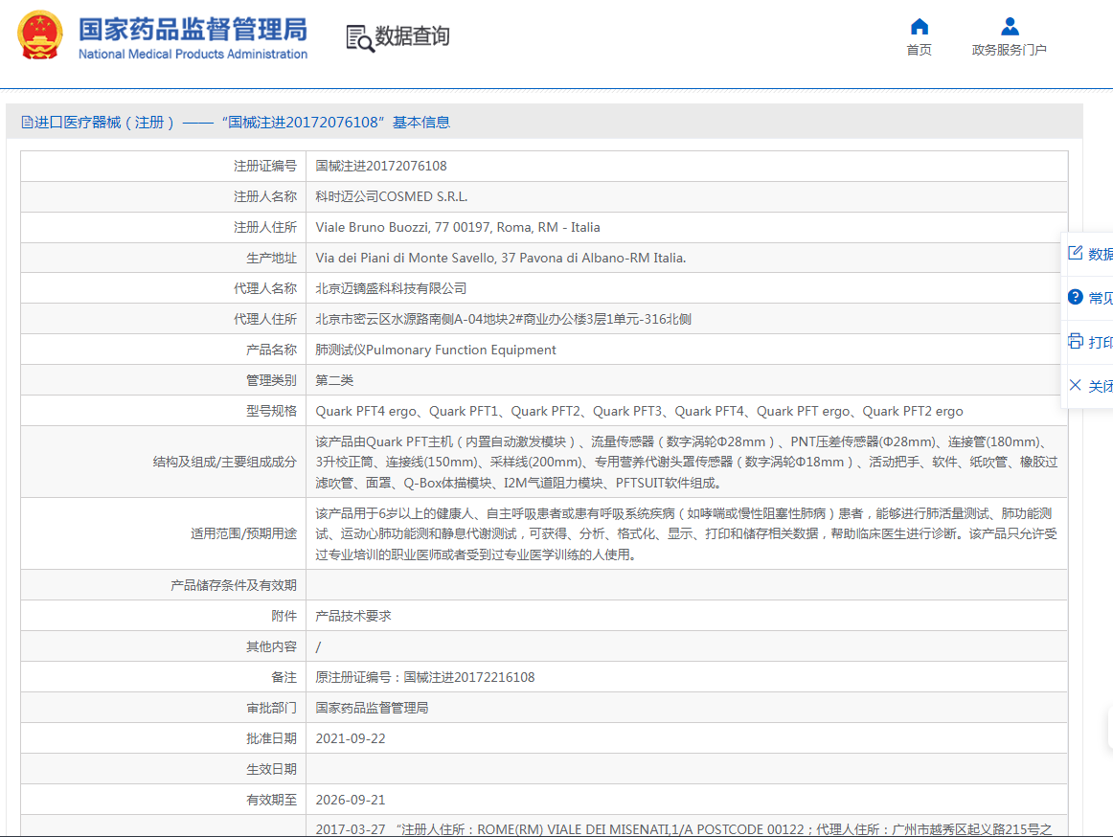Viewport: 1113px width, 837px height.
Task: Click the 批准日期 row label
Action: pyautogui.click(x=271, y=738)
